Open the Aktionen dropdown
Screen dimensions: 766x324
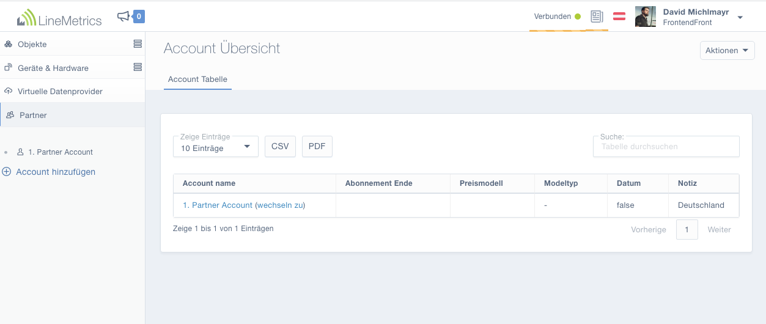[727, 51]
